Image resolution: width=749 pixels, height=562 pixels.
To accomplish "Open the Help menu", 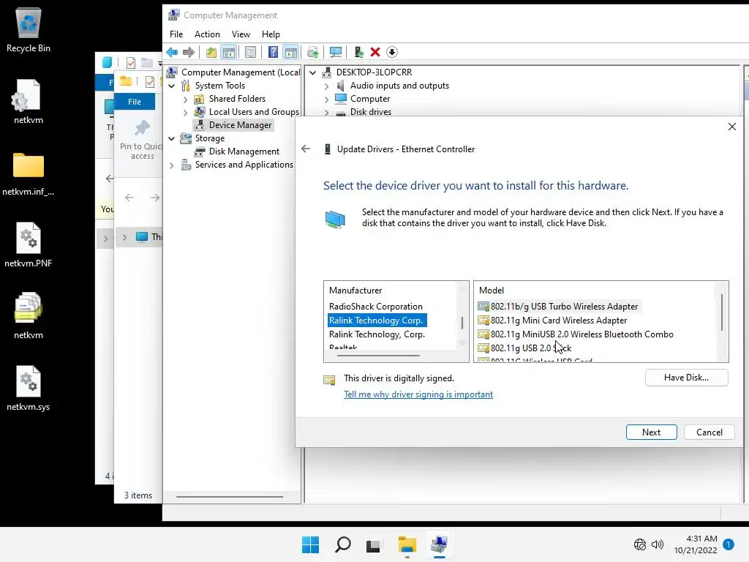I will click(x=271, y=34).
